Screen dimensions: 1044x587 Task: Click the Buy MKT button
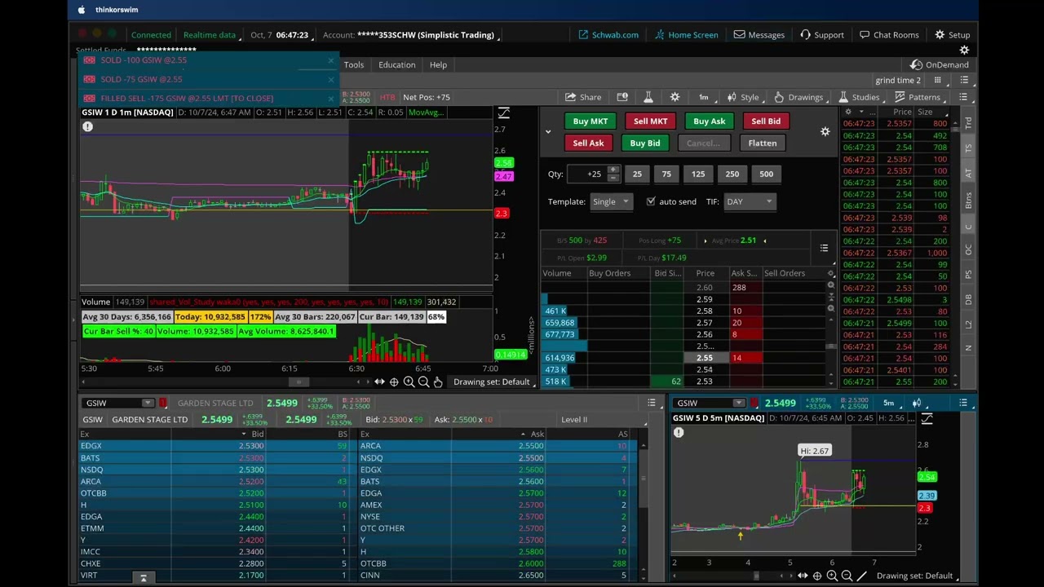591,121
